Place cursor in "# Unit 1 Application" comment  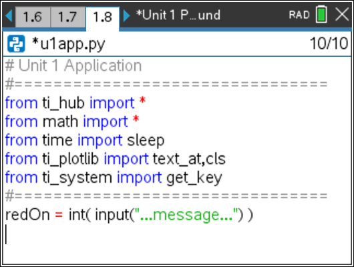pyautogui.click(x=73, y=66)
